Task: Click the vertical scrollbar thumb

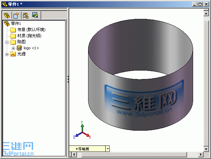Action: [206, 83]
